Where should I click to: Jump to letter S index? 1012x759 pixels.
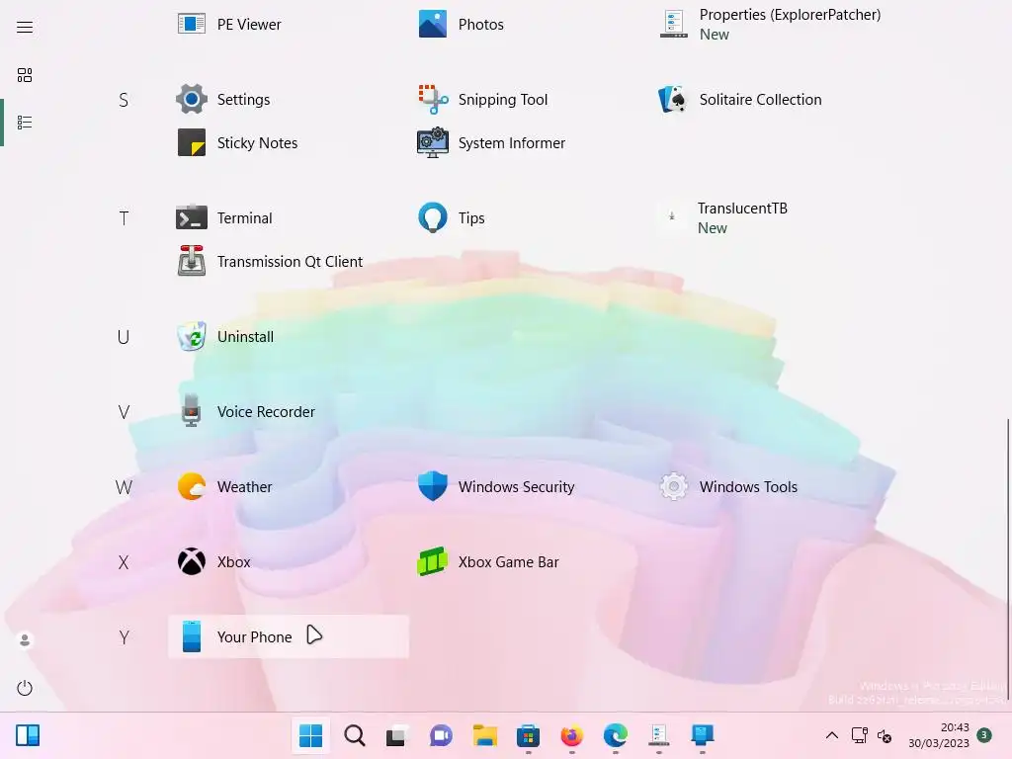click(124, 100)
